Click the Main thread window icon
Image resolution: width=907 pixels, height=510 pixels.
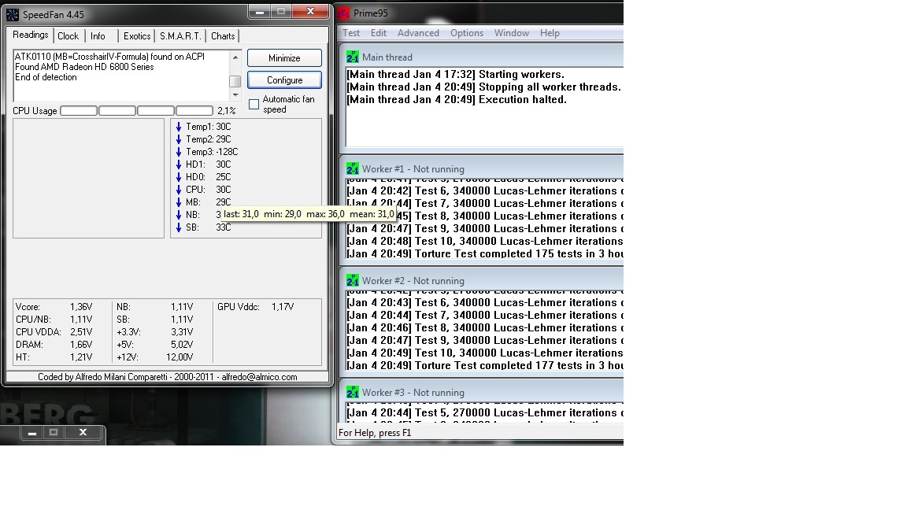click(x=352, y=57)
